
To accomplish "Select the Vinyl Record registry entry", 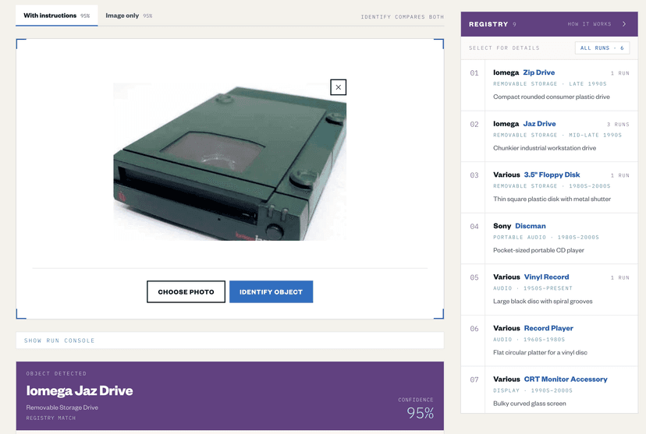I will 549,290.
